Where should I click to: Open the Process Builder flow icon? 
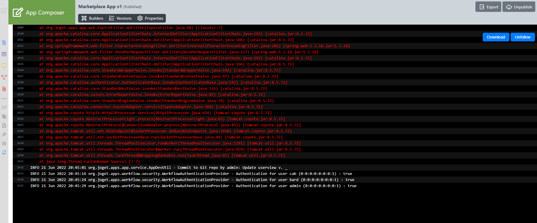pyautogui.click(x=4, y=77)
